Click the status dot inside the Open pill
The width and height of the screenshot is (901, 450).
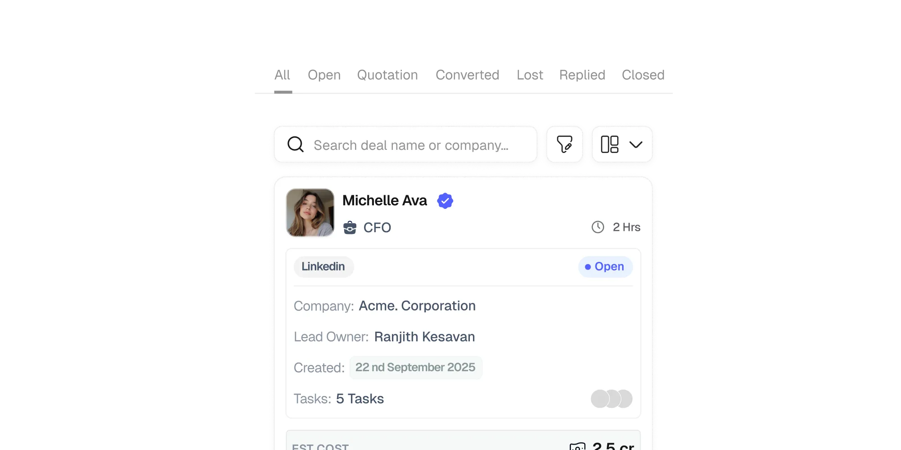click(x=587, y=266)
